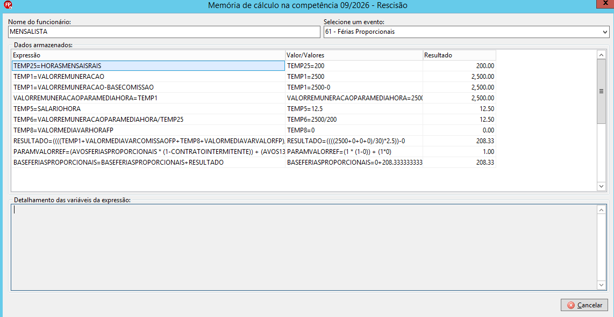This screenshot has width=614, height=317.
Task: Click the down arrow of the data table scrollbar
Action: [x=601, y=187]
